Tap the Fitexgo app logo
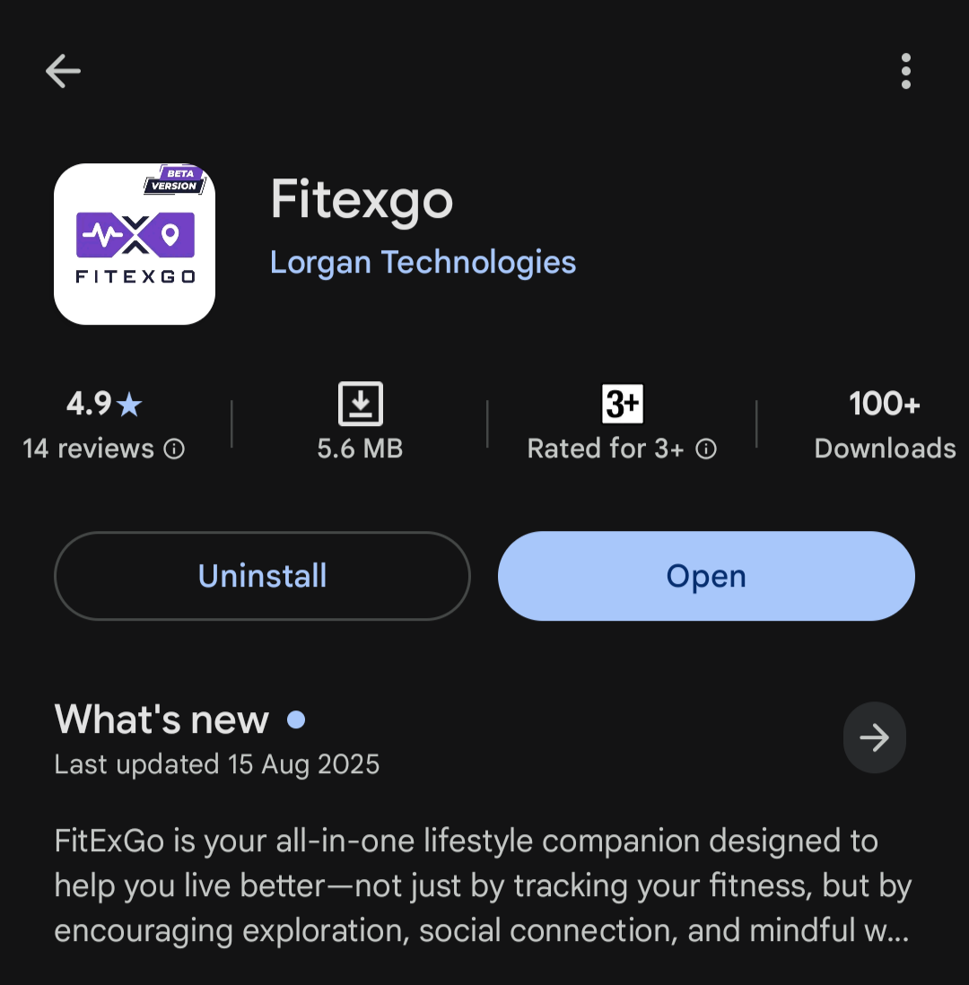Screen dimensions: 969x985 [x=135, y=244]
